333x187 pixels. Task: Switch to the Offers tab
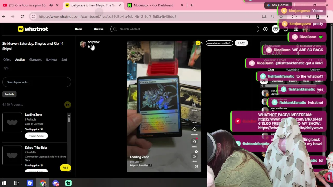click(7, 60)
